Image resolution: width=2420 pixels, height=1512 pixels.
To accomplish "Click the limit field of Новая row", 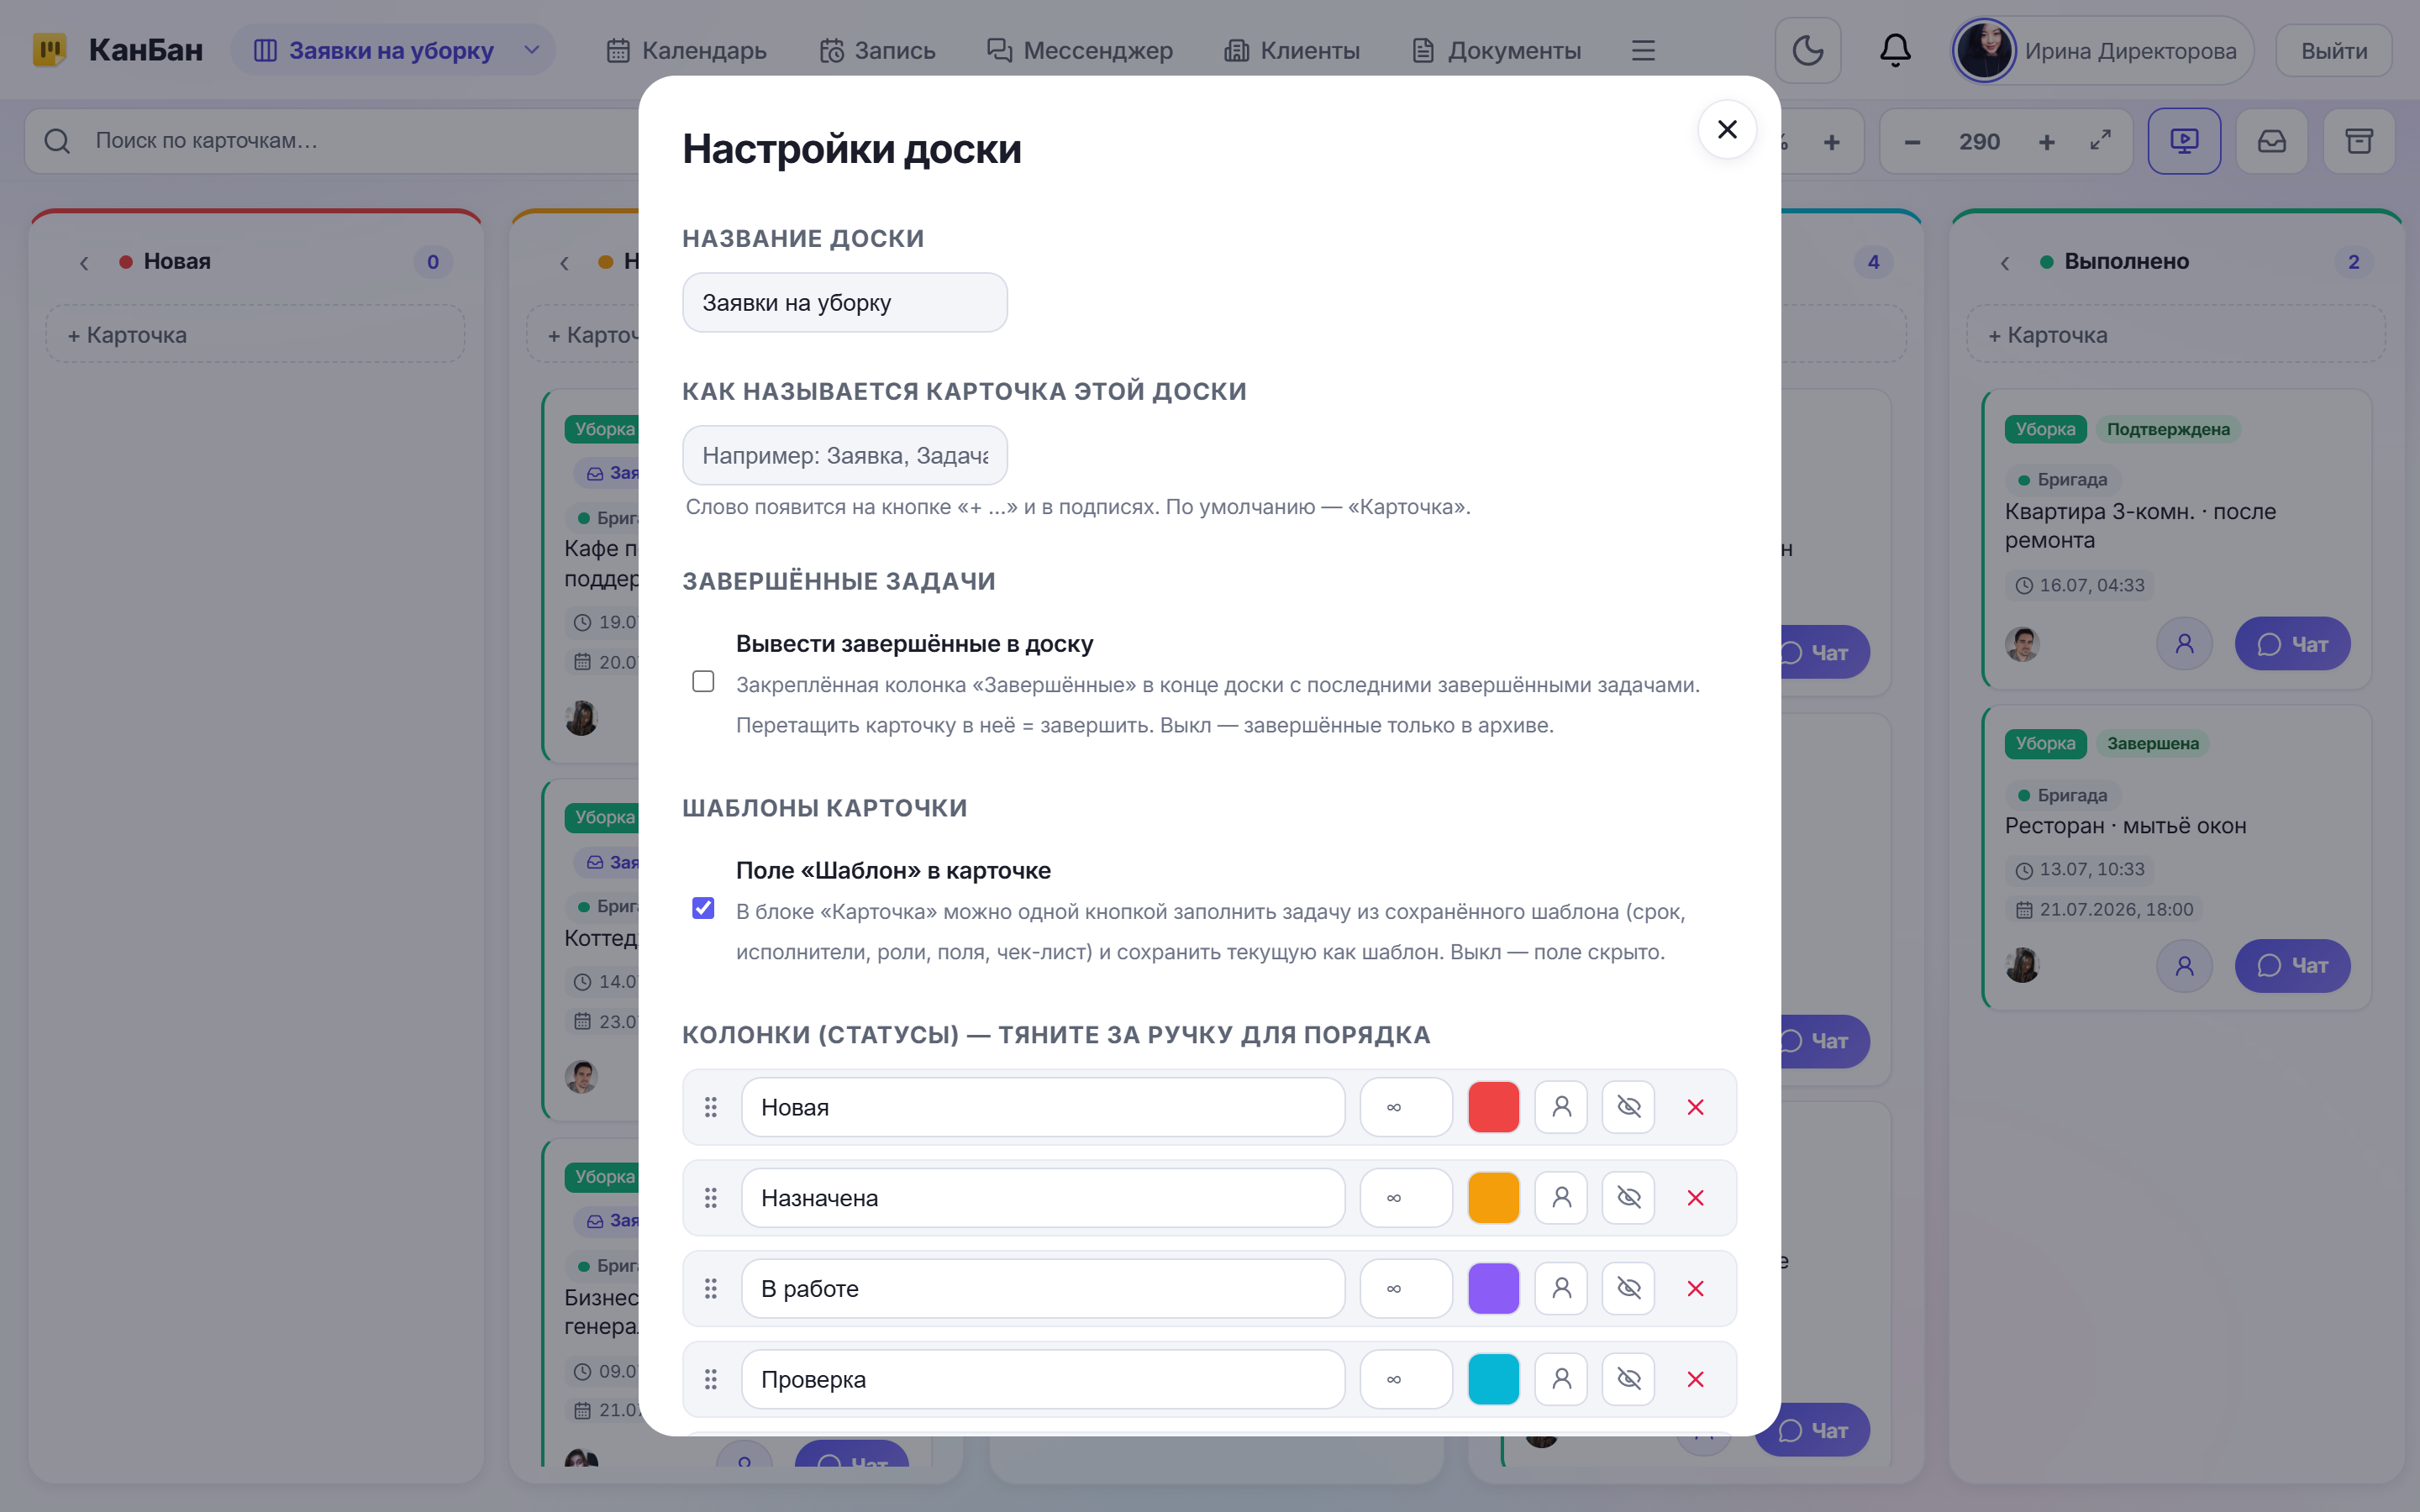I will 1406,1107.
